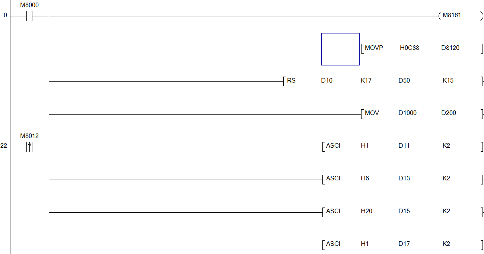484x254 pixels.
Task: Select the M8012 rising edge contact
Action: [29, 147]
